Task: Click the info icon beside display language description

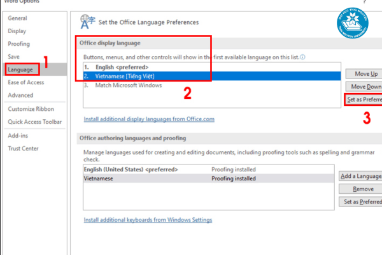Action: tap(302, 57)
